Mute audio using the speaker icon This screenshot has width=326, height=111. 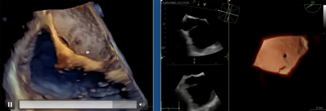pos(142,105)
